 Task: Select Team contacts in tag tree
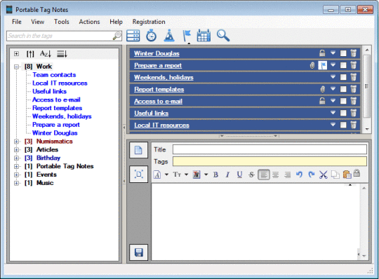[x=54, y=75]
